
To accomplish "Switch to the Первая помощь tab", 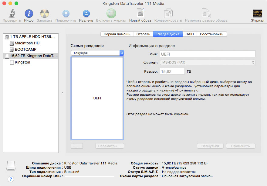I will pyautogui.click(x=117, y=34).
